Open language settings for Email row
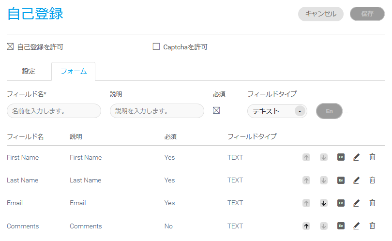392x241 pixels. coord(341,203)
